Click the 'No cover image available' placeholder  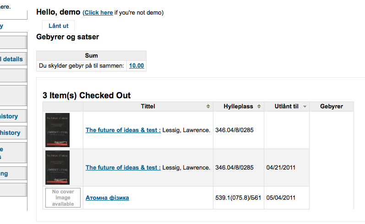pos(63,197)
